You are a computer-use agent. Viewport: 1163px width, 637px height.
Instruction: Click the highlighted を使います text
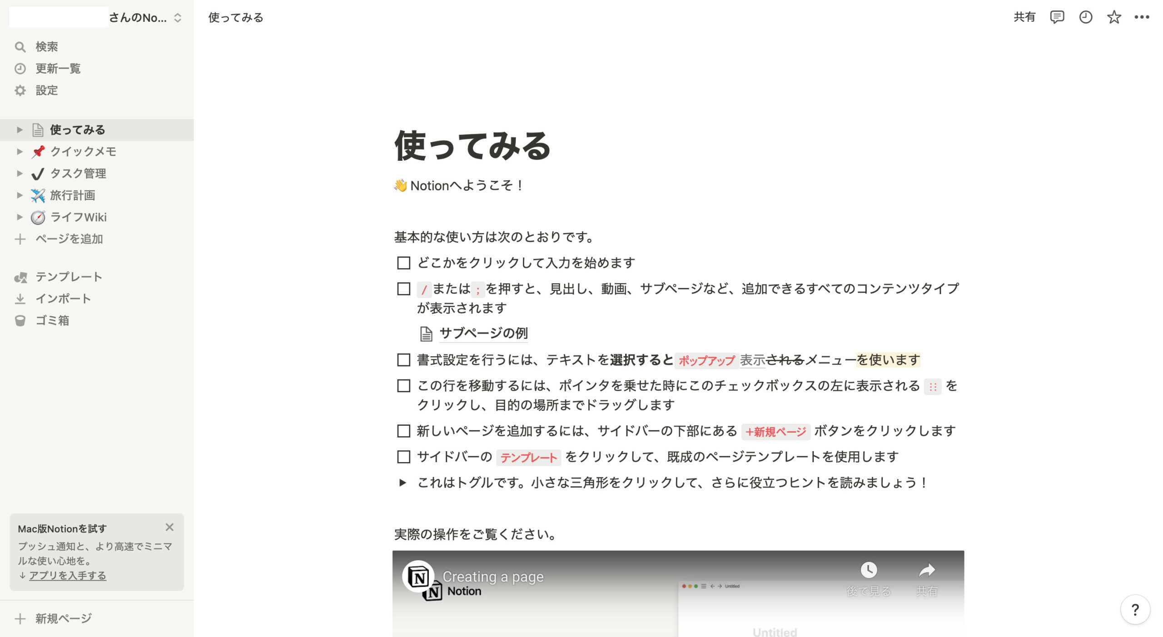(x=888, y=360)
